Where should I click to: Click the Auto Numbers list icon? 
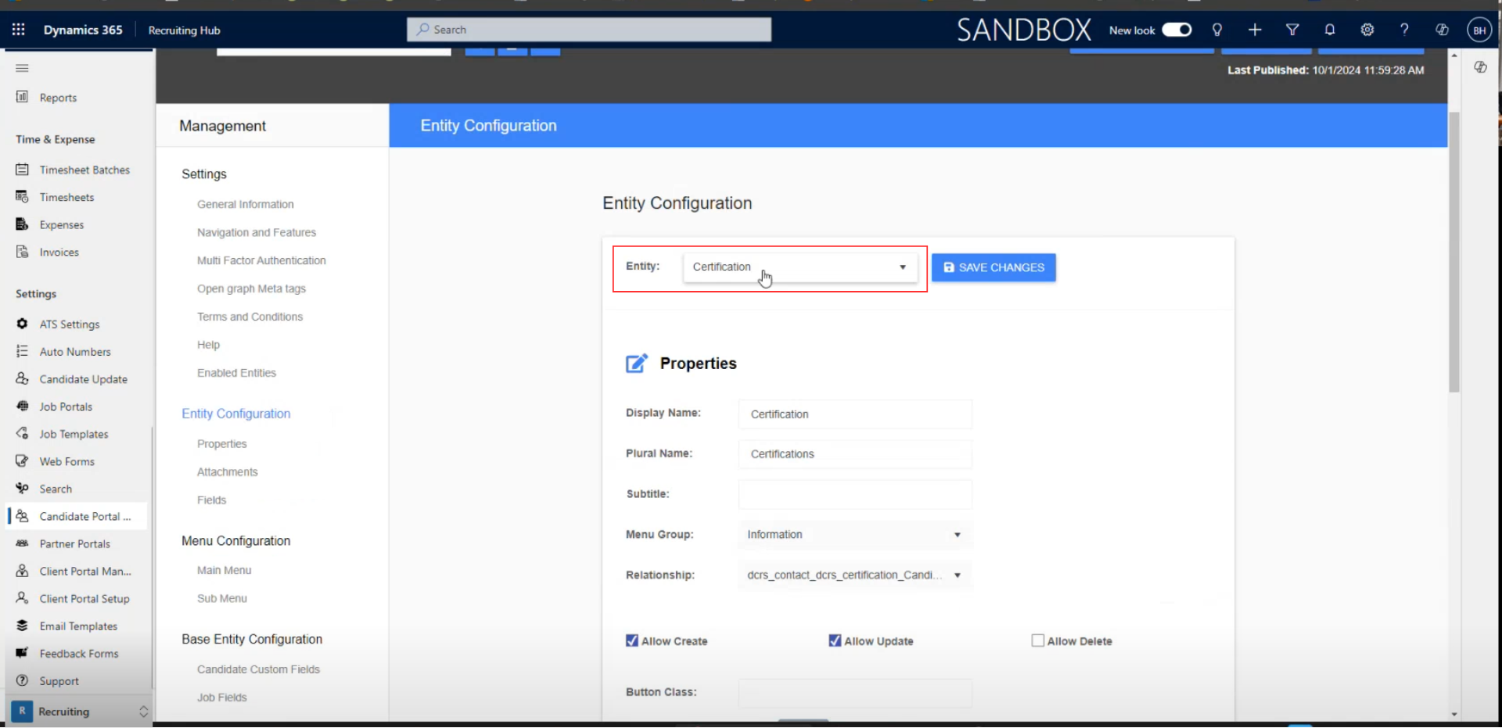tap(22, 351)
